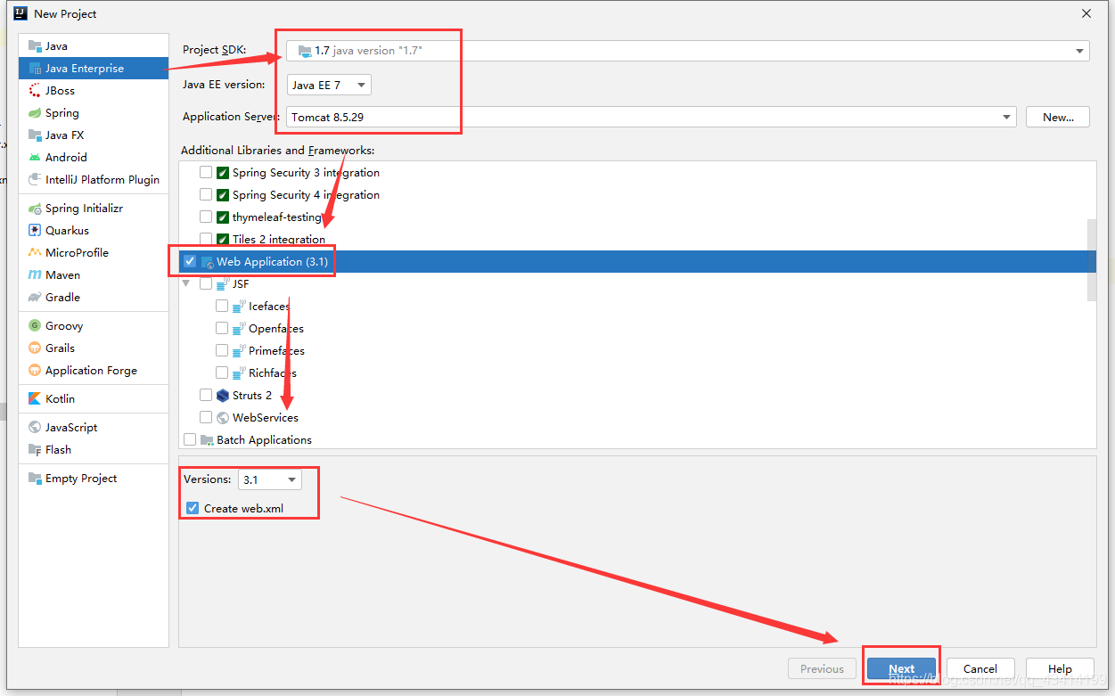Click the Help button
The height and width of the screenshot is (696, 1115).
click(1060, 668)
